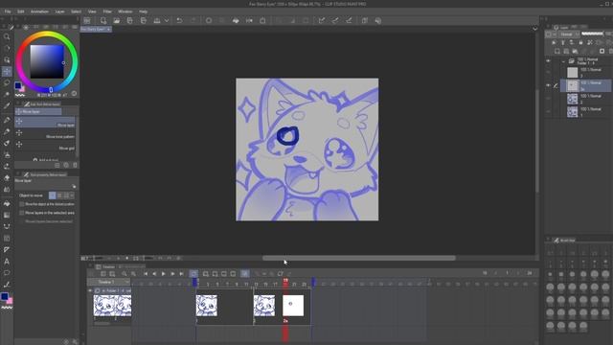Expand canvas tab options chevron at top right
613x345 pixels.
tap(534, 29)
